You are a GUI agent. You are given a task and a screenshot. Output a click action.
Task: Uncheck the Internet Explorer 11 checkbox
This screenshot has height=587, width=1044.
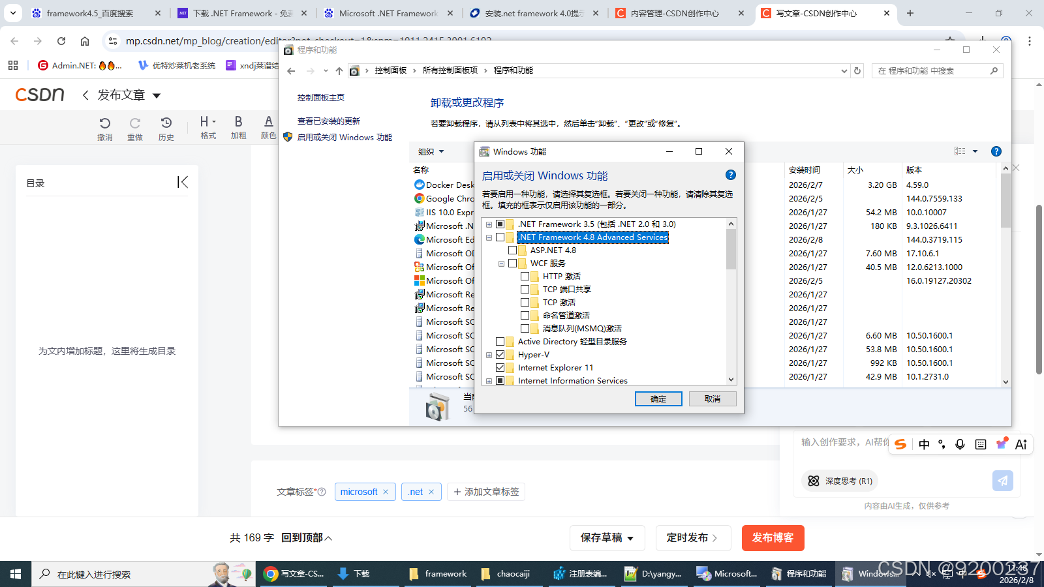[500, 368]
